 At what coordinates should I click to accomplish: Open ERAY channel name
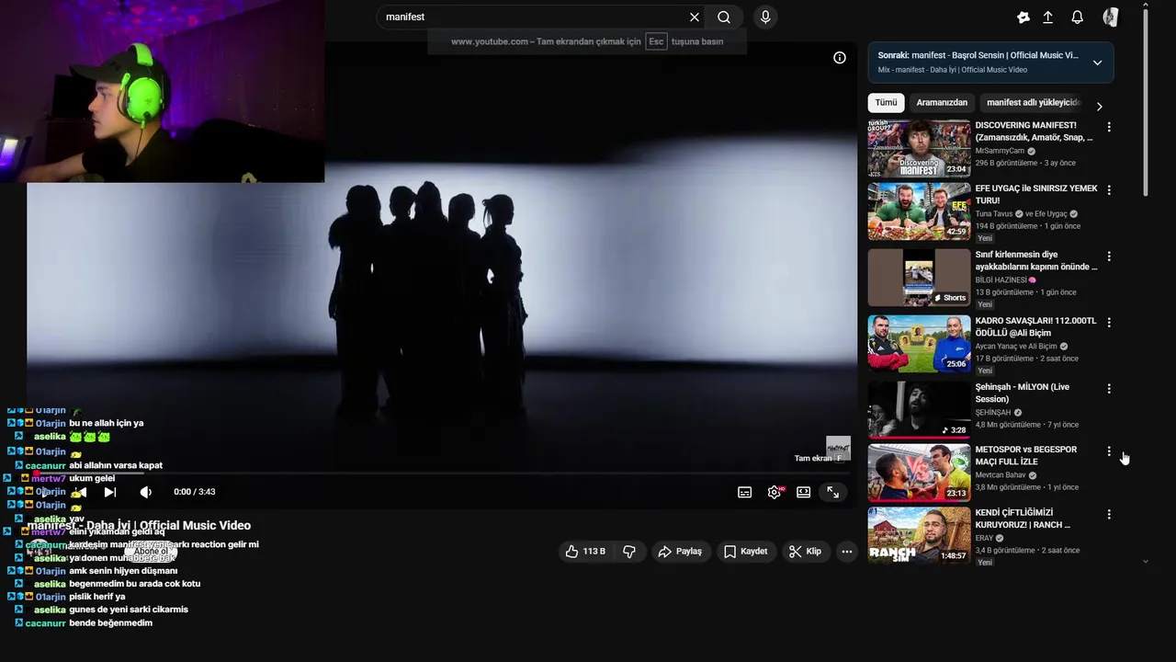(x=984, y=538)
